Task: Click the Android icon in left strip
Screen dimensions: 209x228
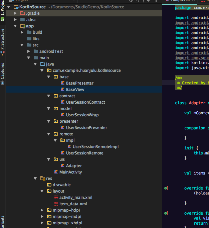Action: point(2,19)
